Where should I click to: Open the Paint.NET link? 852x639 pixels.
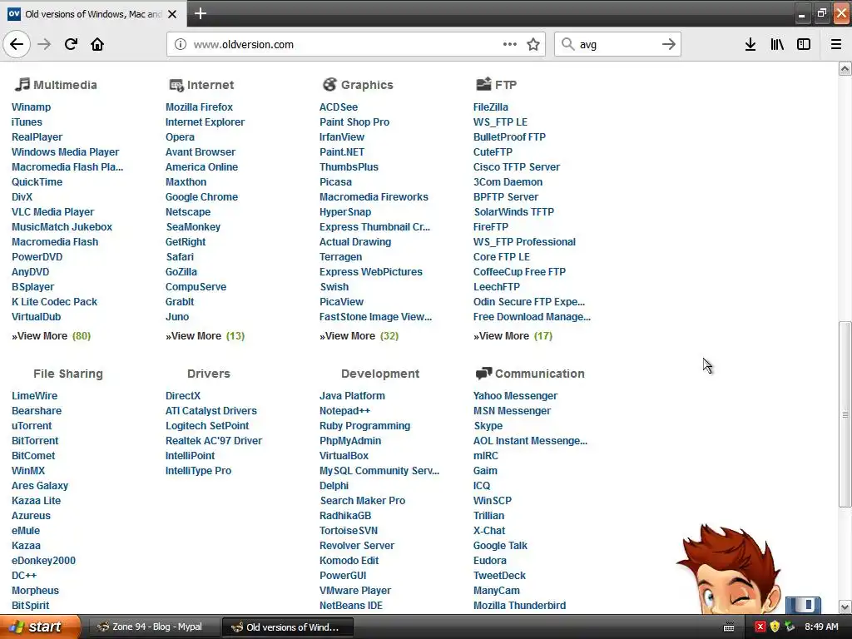tap(342, 152)
